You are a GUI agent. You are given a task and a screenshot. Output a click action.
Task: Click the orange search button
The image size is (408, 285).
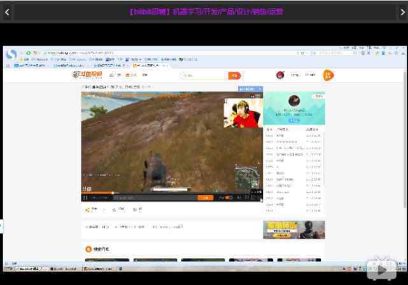[x=234, y=76]
